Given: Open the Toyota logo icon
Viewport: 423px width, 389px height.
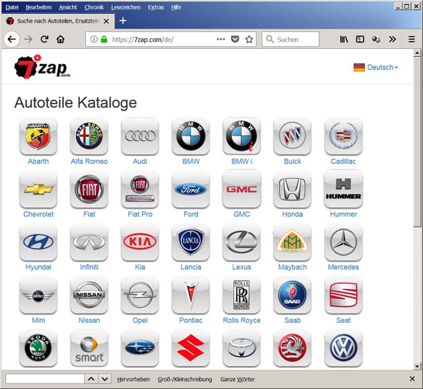Looking at the screenshot, I should click(242, 348).
